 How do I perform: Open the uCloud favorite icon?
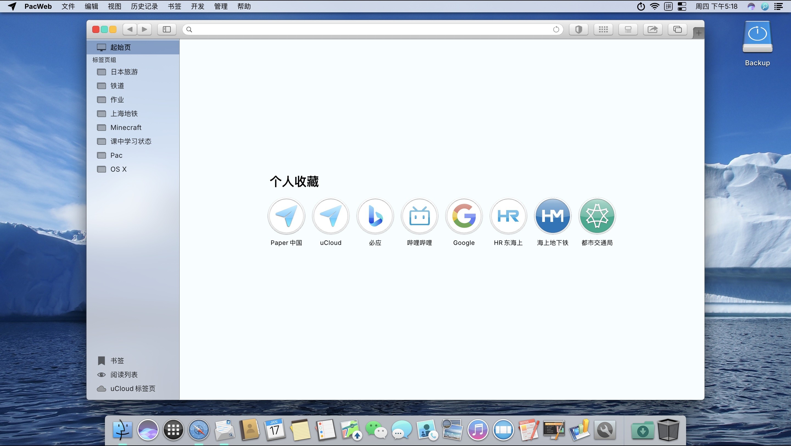pos(331,216)
